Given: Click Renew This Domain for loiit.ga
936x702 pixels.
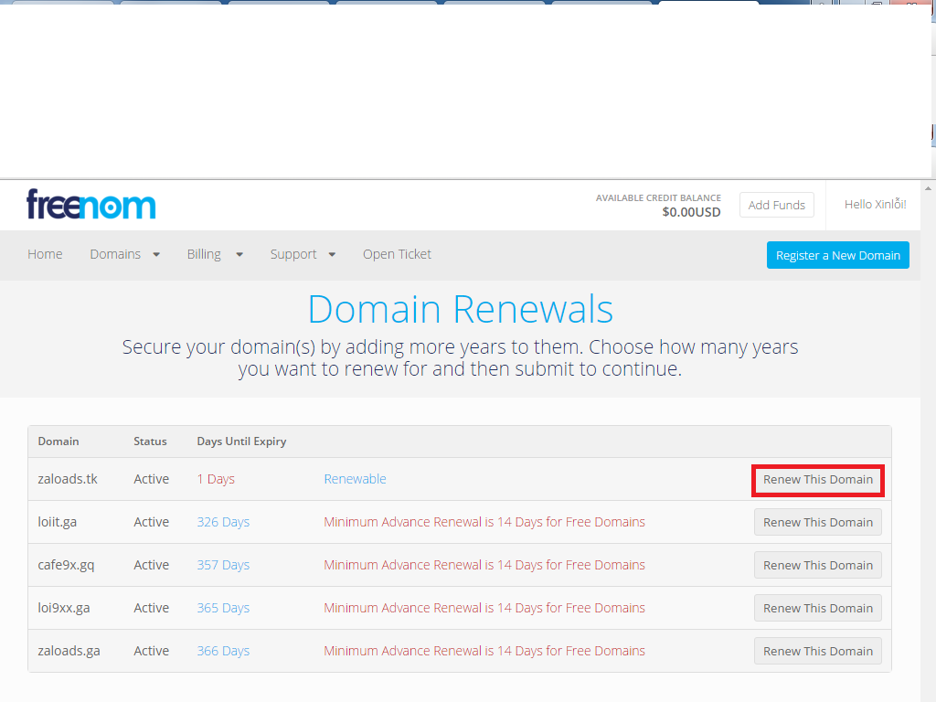Looking at the screenshot, I should click(x=818, y=523).
